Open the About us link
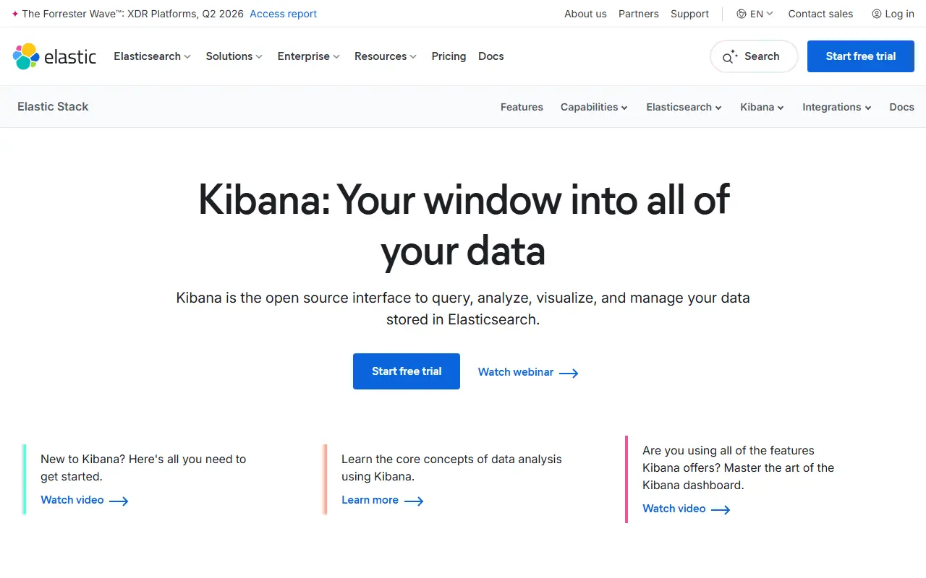Image resolution: width=926 pixels, height=578 pixels. pyautogui.click(x=585, y=14)
